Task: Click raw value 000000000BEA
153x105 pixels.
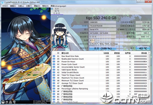Action: click(141, 62)
